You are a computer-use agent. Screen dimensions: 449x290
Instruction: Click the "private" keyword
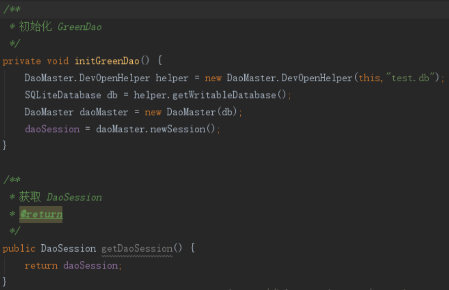pyautogui.click(x=22, y=61)
